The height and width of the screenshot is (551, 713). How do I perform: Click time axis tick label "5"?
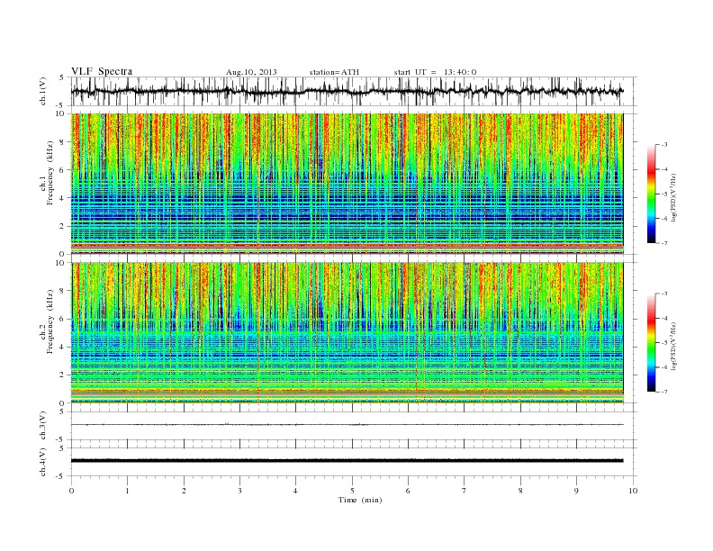pyautogui.click(x=352, y=491)
